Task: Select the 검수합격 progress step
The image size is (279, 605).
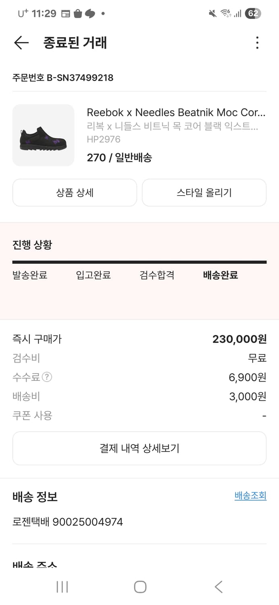Action: click(157, 275)
